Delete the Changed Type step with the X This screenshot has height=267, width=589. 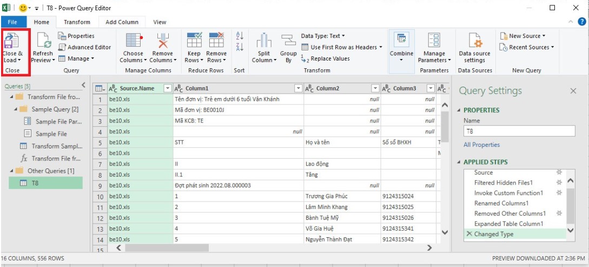click(x=469, y=234)
